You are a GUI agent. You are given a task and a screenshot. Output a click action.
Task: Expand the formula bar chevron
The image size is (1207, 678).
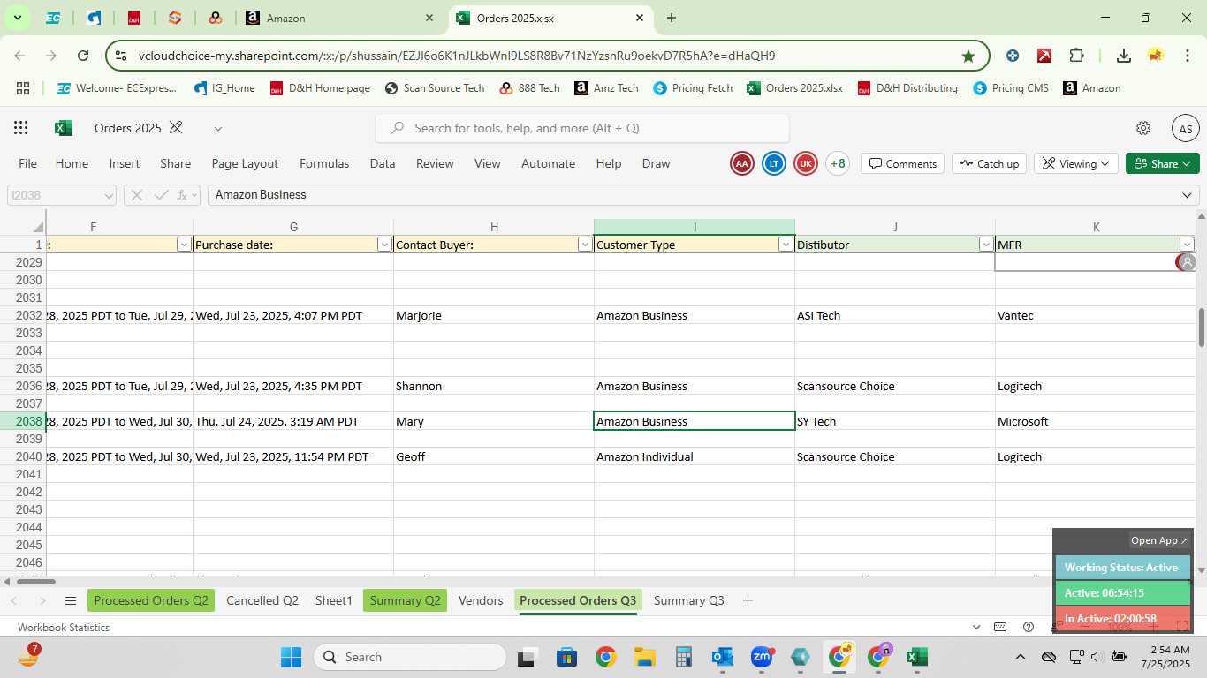pyautogui.click(x=1187, y=195)
